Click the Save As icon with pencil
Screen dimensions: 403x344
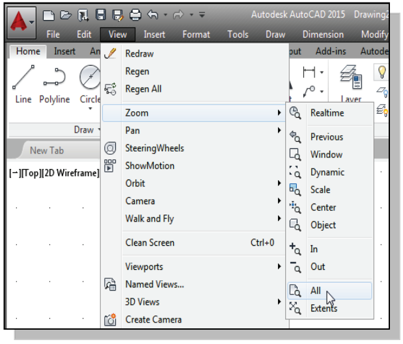pos(118,15)
